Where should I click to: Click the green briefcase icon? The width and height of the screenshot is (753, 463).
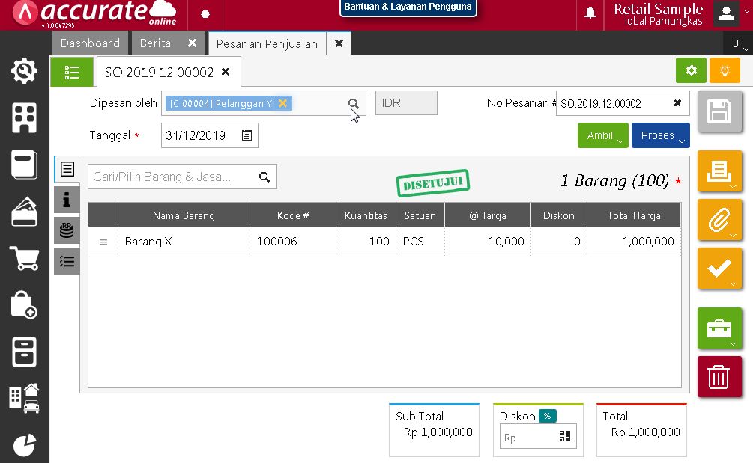click(719, 328)
